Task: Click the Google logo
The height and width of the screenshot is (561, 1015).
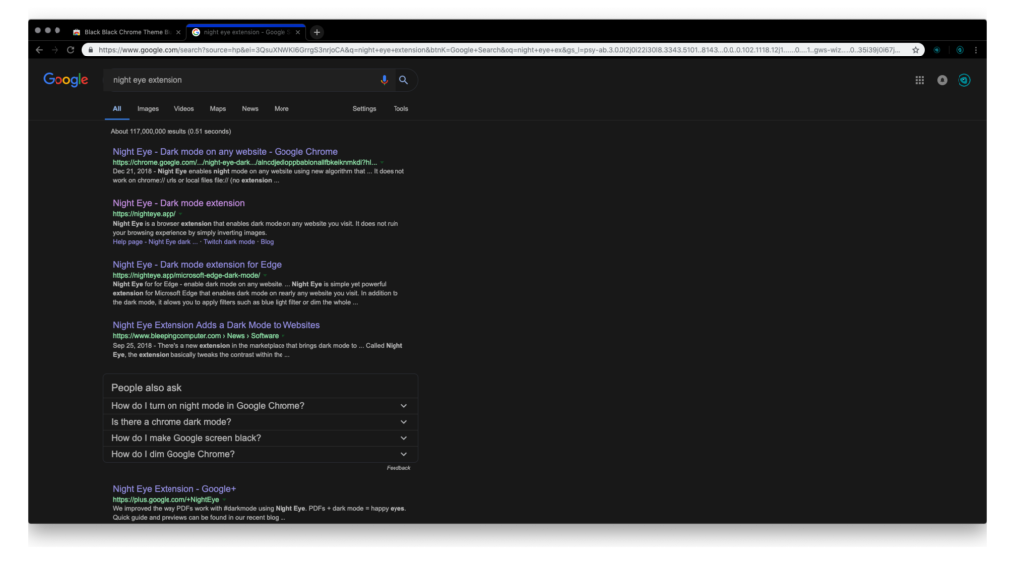Action: click(x=65, y=80)
